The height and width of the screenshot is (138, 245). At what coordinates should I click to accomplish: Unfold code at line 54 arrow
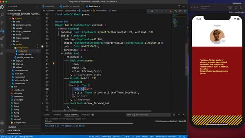tap(42, 103)
